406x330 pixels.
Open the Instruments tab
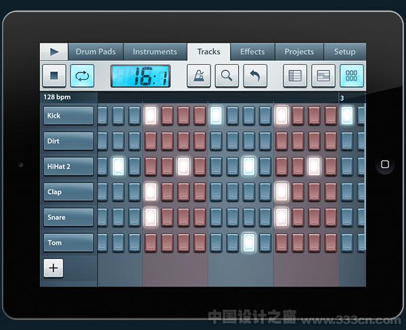coord(155,52)
